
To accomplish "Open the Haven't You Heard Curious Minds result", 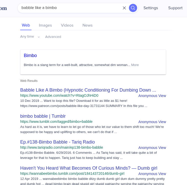I will 89,168.
